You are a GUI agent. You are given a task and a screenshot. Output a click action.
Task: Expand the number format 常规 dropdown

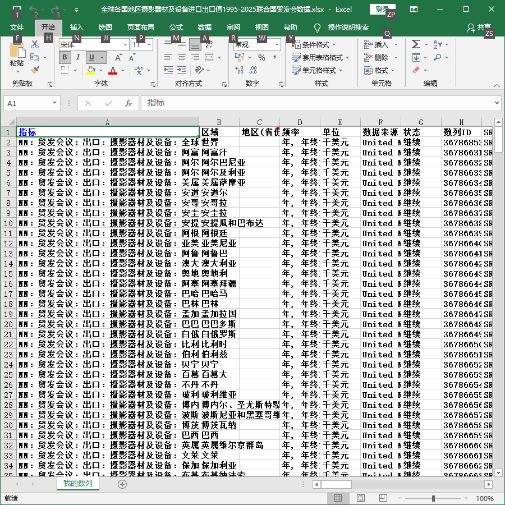pyautogui.click(x=277, y=45)
